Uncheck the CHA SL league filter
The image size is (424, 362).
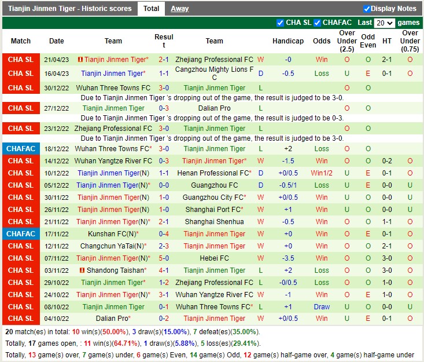[281, 23]
